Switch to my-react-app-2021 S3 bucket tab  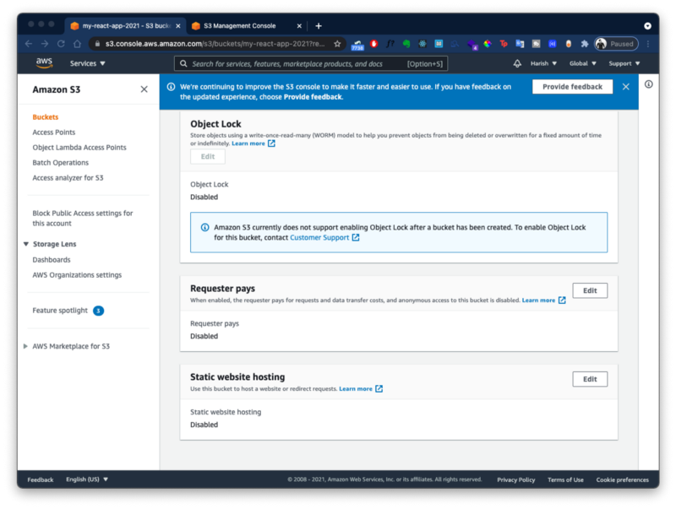[125, 26]
